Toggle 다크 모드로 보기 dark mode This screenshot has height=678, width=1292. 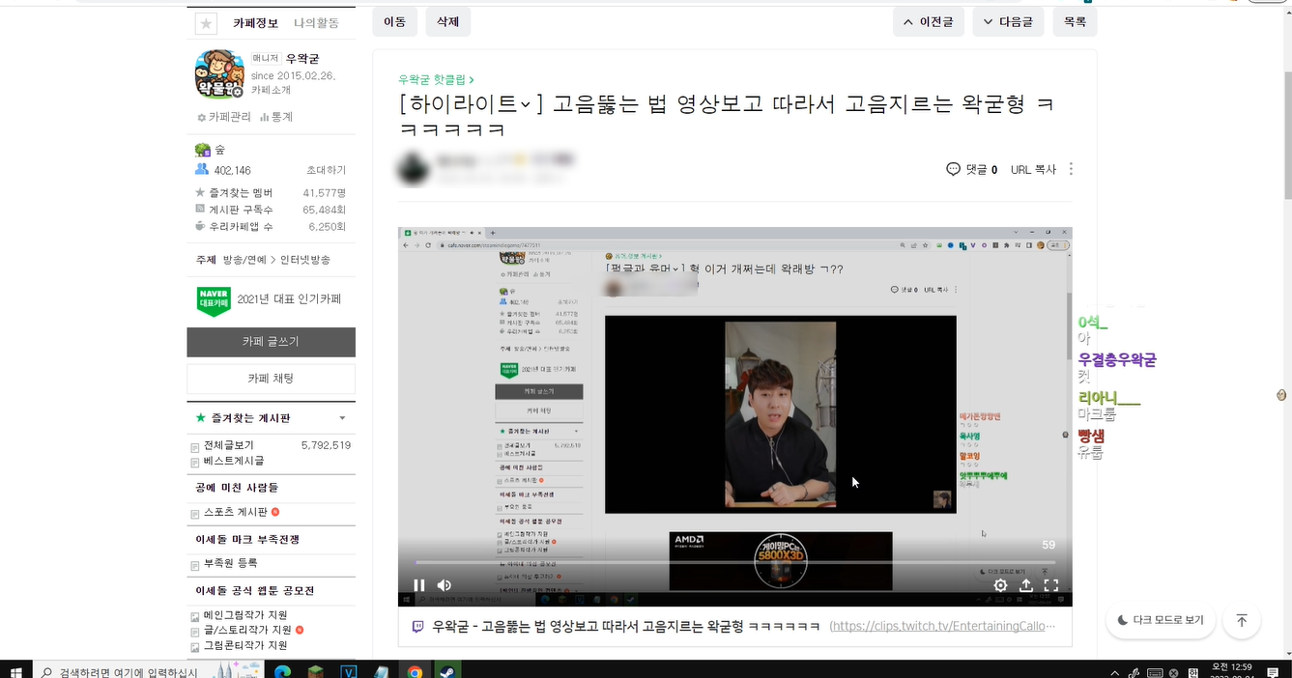1161,620
